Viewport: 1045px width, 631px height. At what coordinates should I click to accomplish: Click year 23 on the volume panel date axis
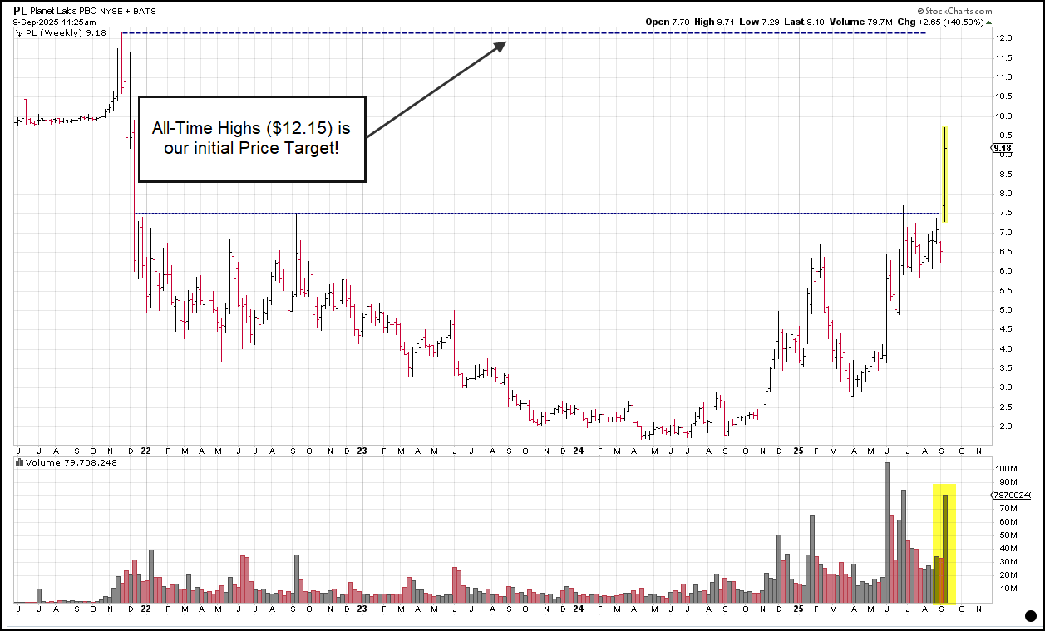[x=362, y=609]
